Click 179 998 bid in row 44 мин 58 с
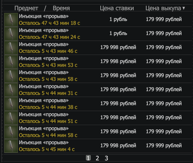Image resolution: width=193 pixels, height=163 pixels. coord(118,132)
